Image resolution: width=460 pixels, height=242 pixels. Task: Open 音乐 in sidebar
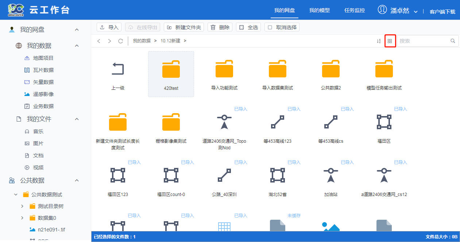click(x=38, y=131)
